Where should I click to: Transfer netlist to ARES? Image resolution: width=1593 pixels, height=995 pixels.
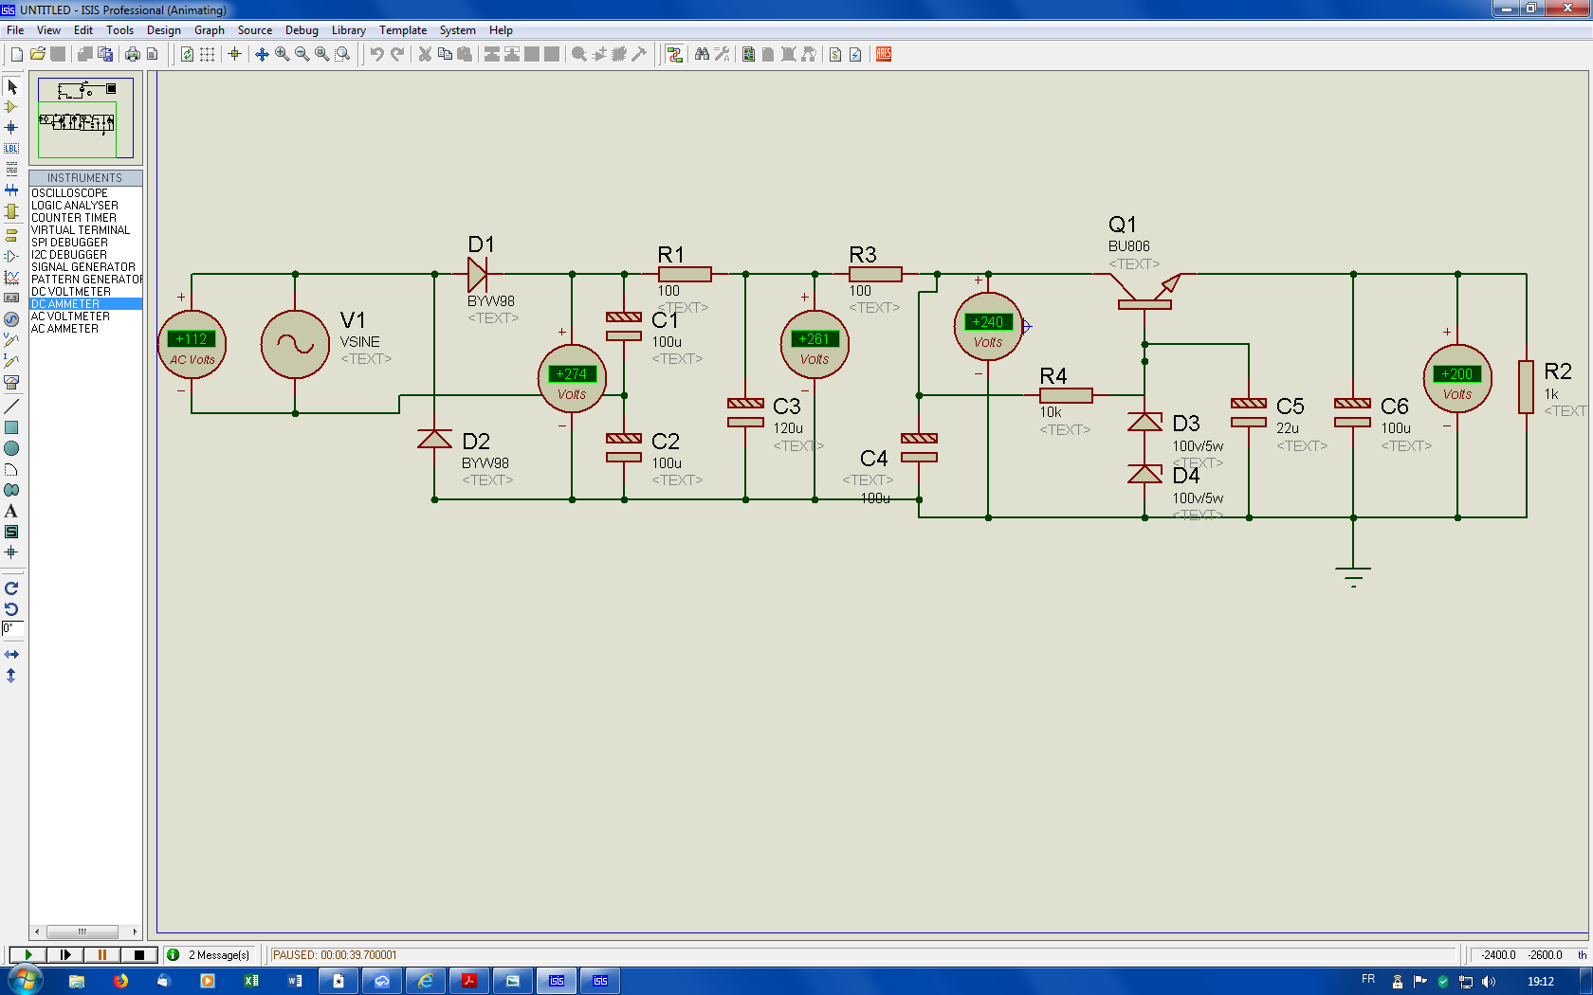click(x=884, y=54)
